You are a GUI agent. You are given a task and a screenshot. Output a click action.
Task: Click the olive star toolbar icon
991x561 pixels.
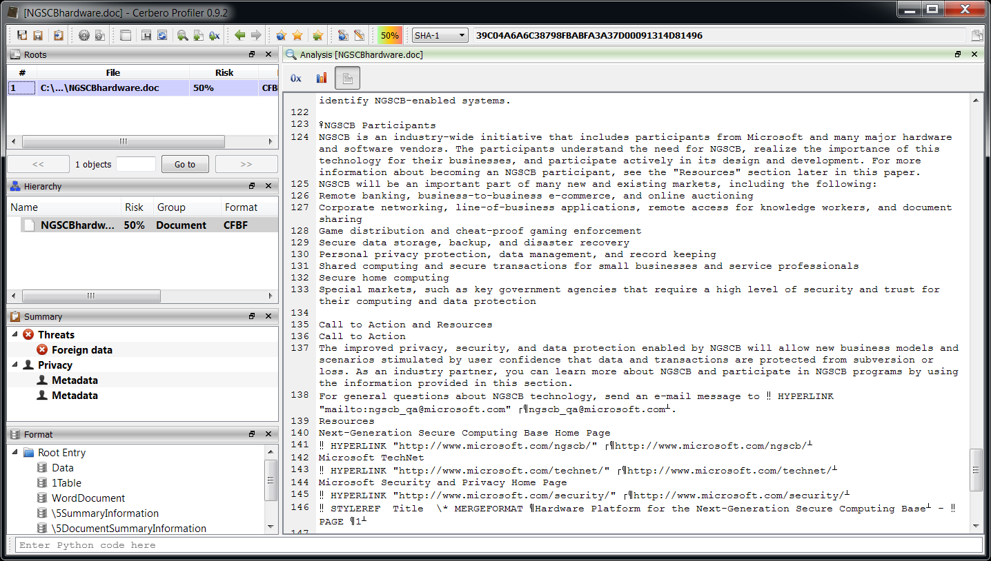tap(317, 35)
